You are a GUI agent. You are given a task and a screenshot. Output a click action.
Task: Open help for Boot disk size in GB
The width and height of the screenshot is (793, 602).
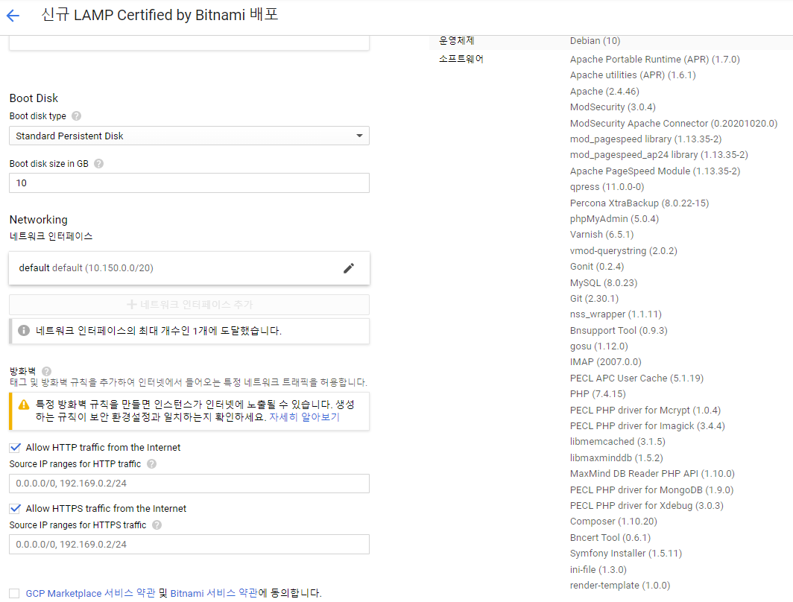[99, 164]
